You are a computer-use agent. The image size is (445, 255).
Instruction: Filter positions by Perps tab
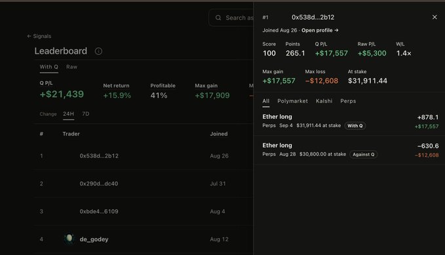348,101
